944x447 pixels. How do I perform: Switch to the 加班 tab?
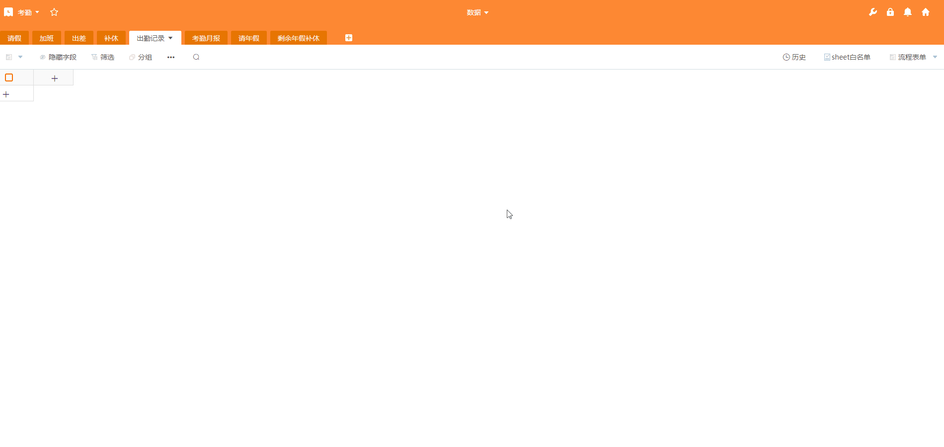[x=47, y=38]
